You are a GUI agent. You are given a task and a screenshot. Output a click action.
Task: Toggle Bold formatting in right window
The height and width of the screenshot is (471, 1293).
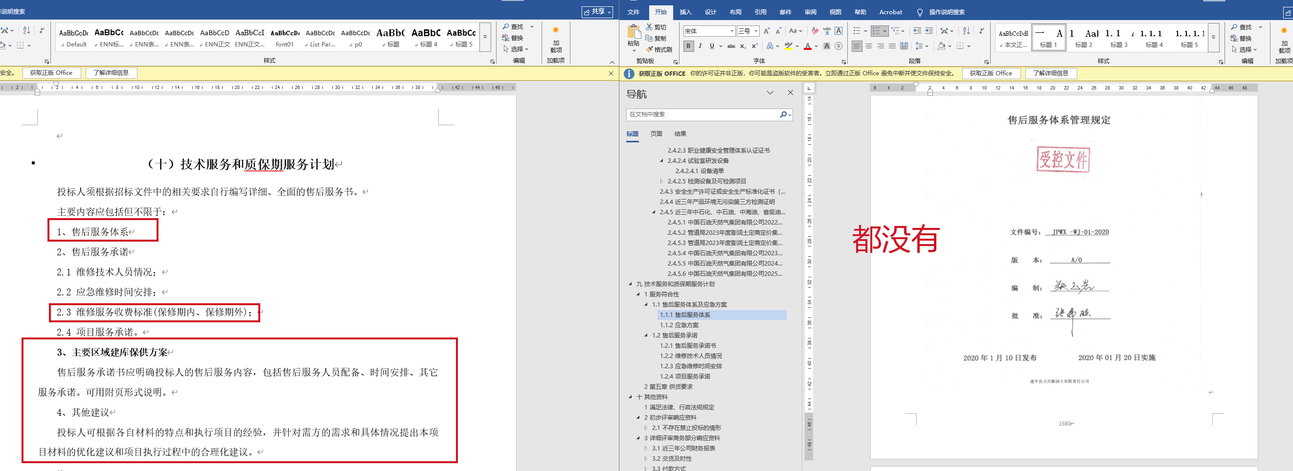688,46
